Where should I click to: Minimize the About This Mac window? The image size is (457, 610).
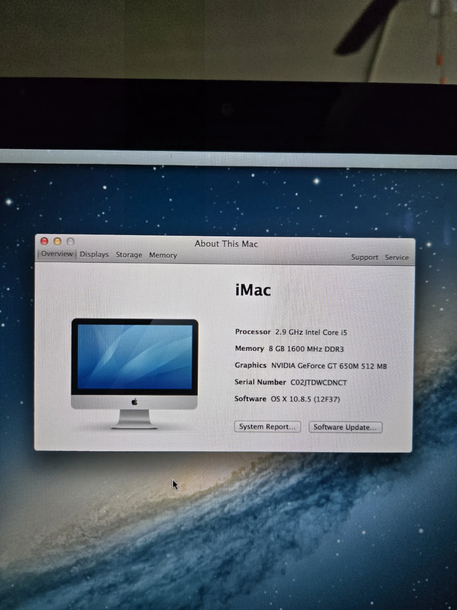58,241
